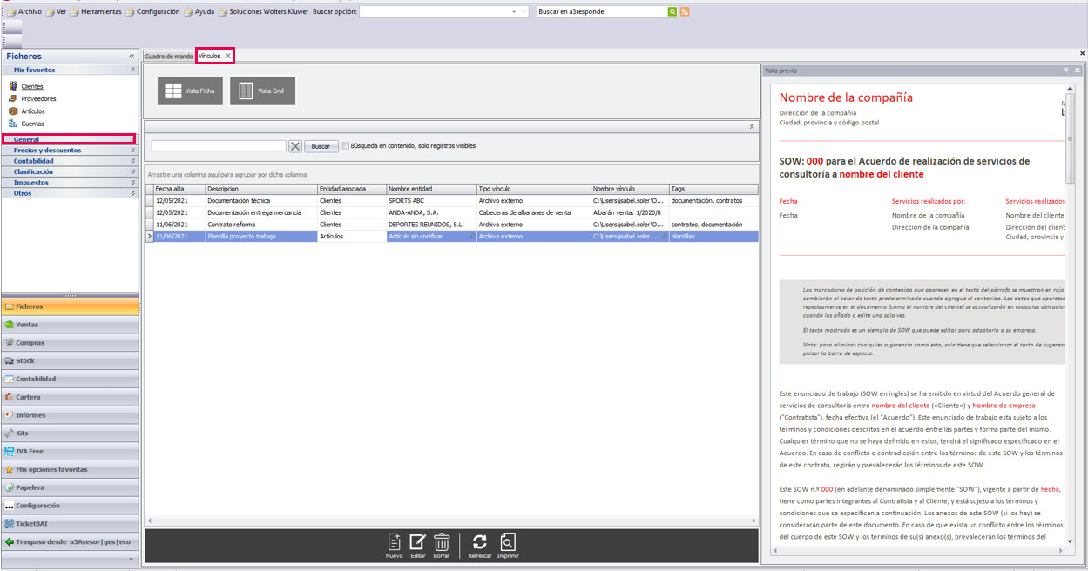Close the Vínculos tab
Screen dimensions: 1088x571
click(x=228, y=56)
